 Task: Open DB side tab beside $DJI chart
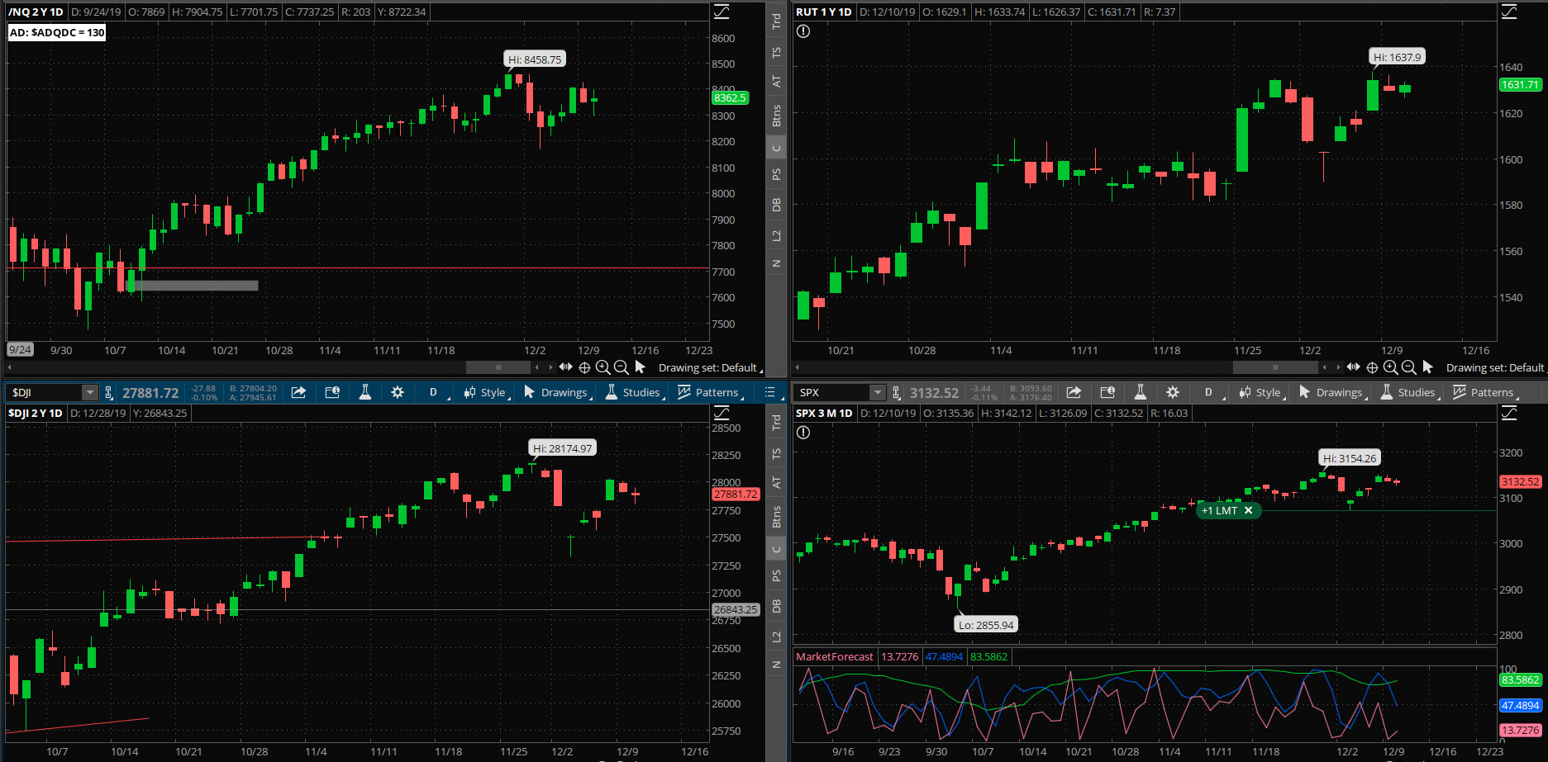(776, 605)
